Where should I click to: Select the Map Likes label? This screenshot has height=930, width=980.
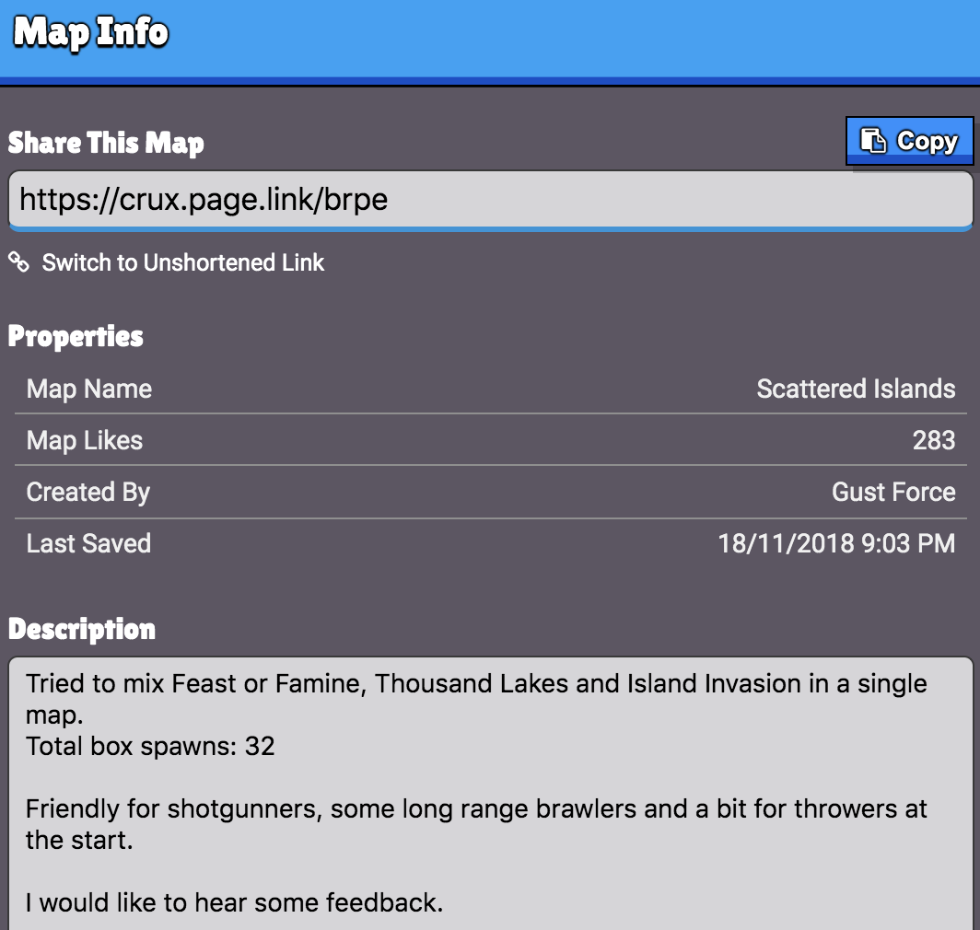click(85, 441)
